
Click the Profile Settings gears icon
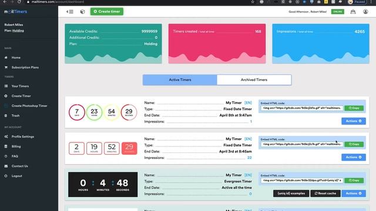[6, 137]
